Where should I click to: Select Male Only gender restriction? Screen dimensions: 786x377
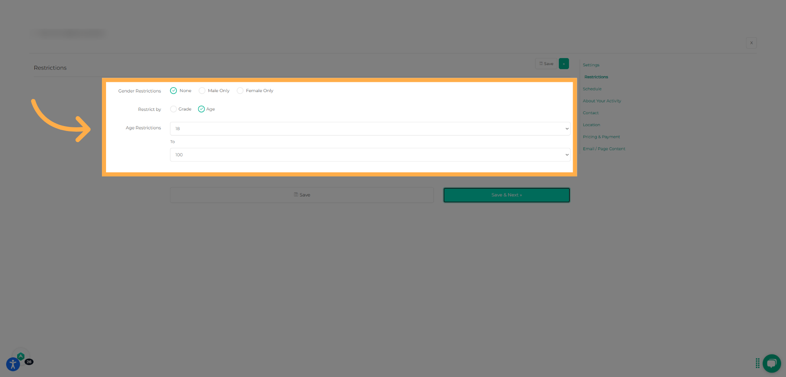coord(202,91)
